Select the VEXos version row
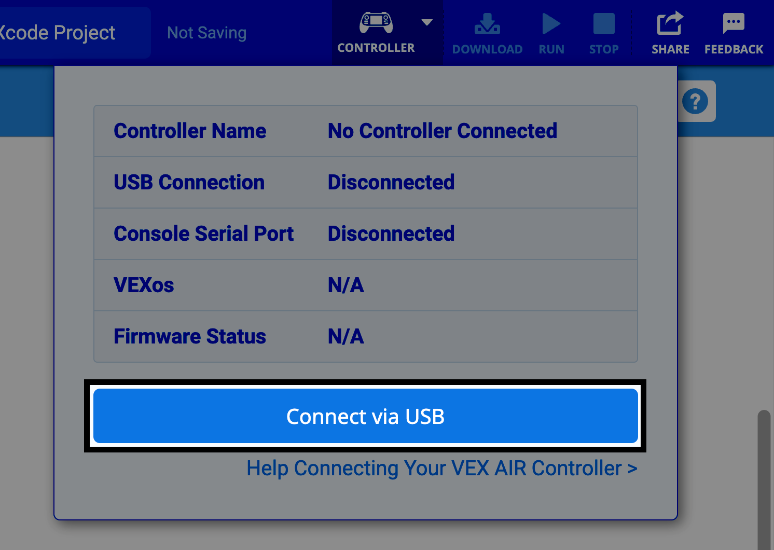Viewport: 774px width, 550px height. 365,285
